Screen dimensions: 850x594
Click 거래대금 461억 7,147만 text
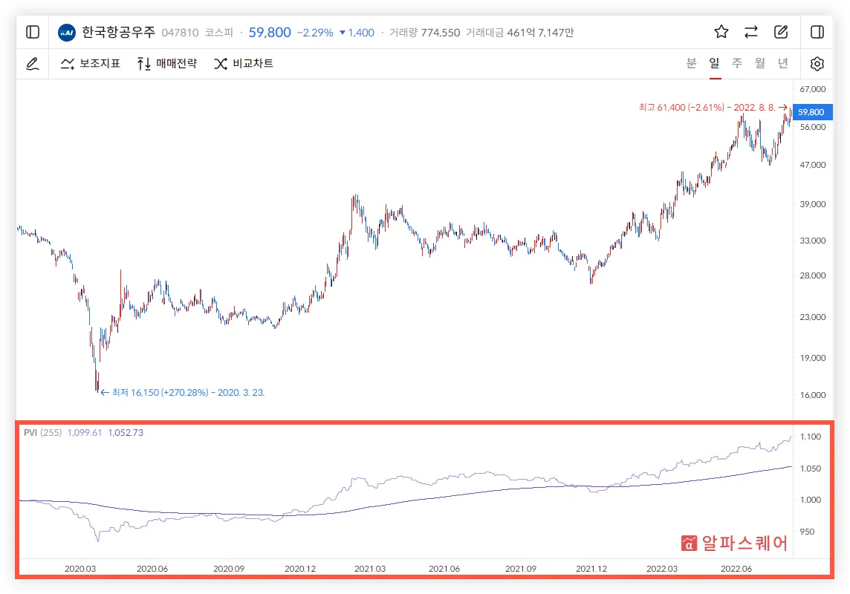(519, 33)
